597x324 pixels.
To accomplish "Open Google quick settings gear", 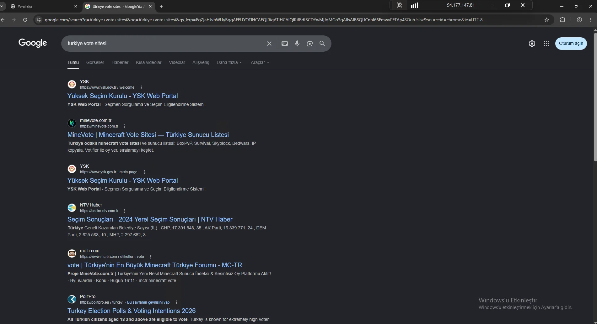I will tap(532, 44).
